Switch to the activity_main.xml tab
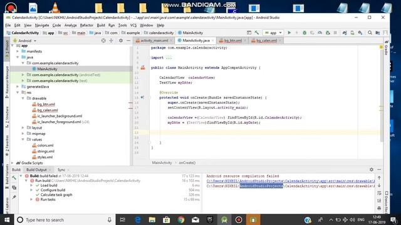 [x=154, y=41]
